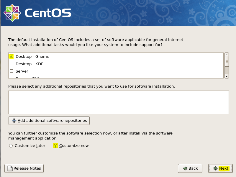
Task: Click the CentOS logo icon
Action: click(12, 13)
